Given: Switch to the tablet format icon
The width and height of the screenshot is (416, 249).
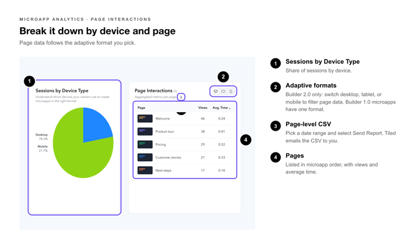Looking at the screenshot, I should click(224, 91).
